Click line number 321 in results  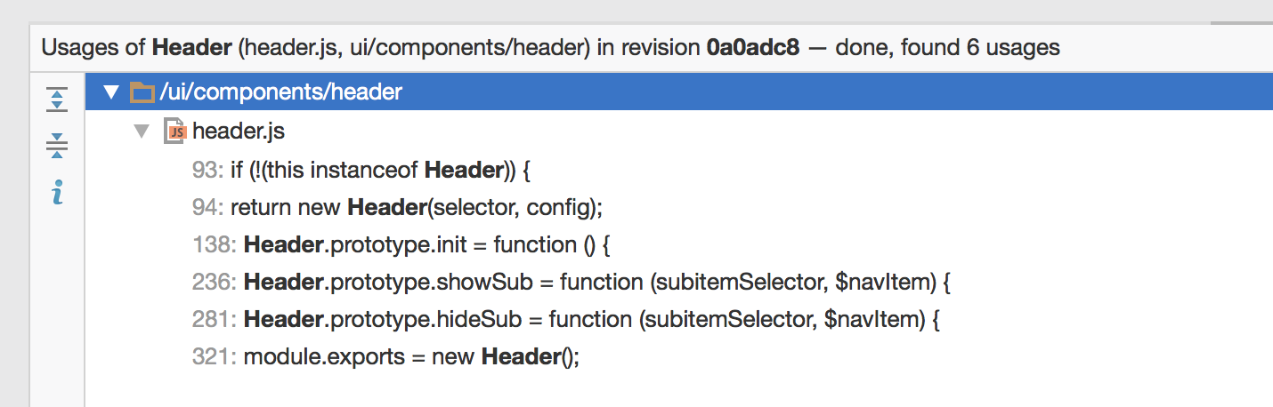coord(212,357)
